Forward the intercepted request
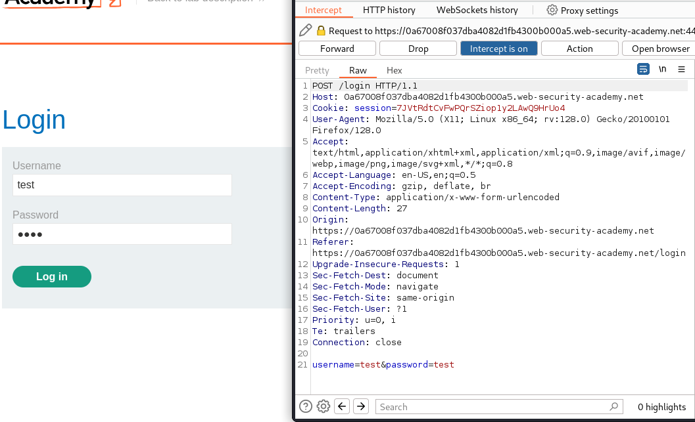 tap(337, 48)
